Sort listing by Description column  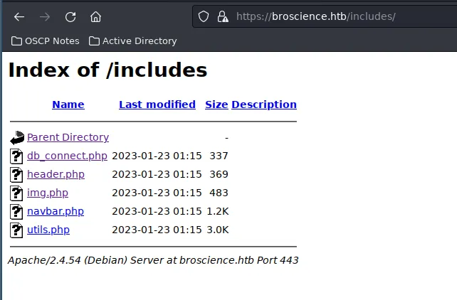point(264,105)
